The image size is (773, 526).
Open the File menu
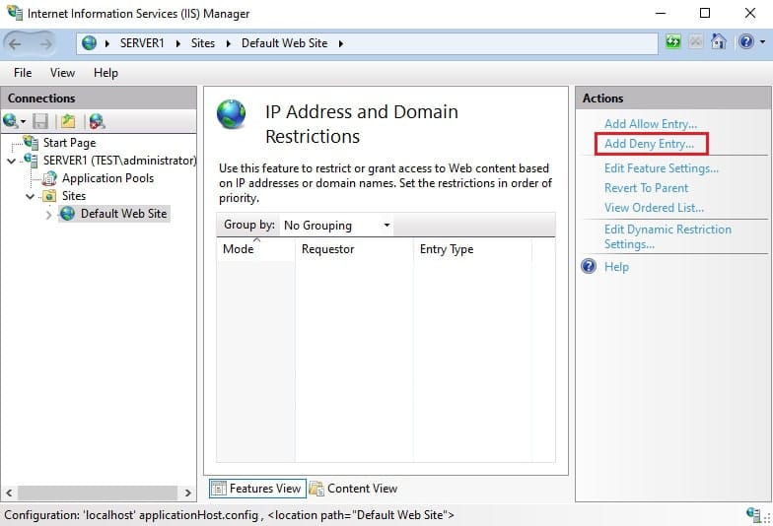point(23,73)
